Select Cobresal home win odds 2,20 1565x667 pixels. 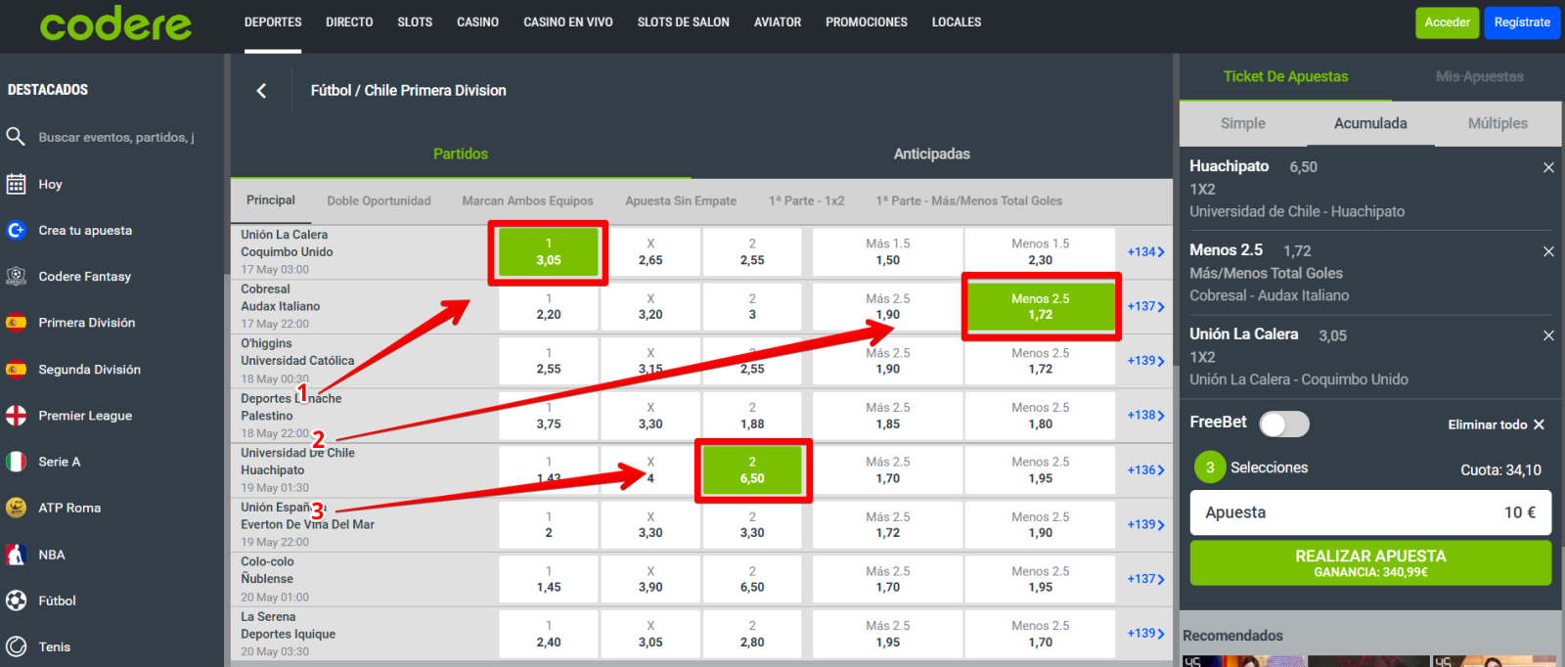549,307
